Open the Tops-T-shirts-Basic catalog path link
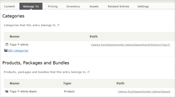 pyautogui.click(x=144, y=92)
